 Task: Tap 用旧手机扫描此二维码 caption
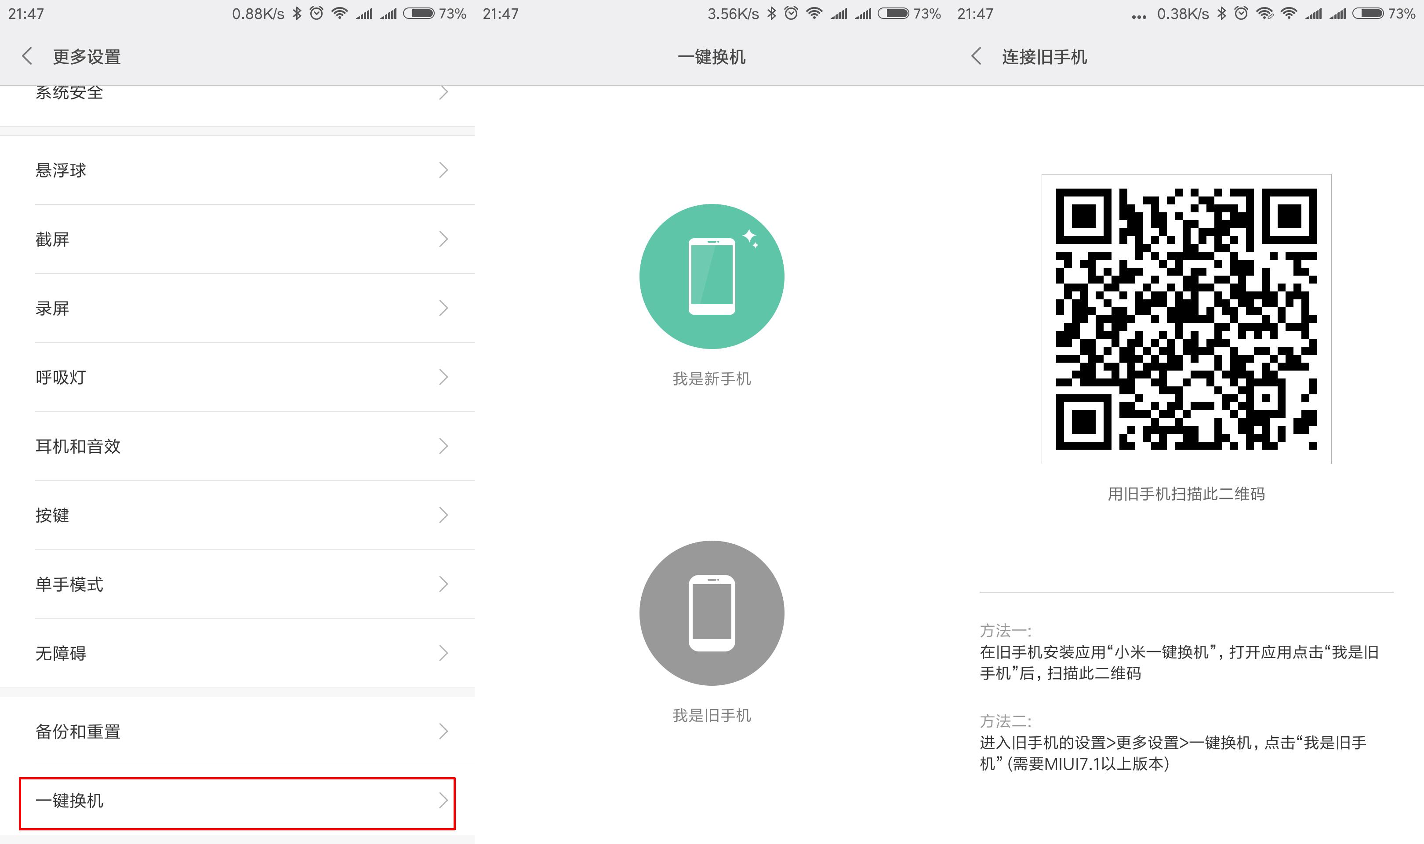pos(1186,494)
